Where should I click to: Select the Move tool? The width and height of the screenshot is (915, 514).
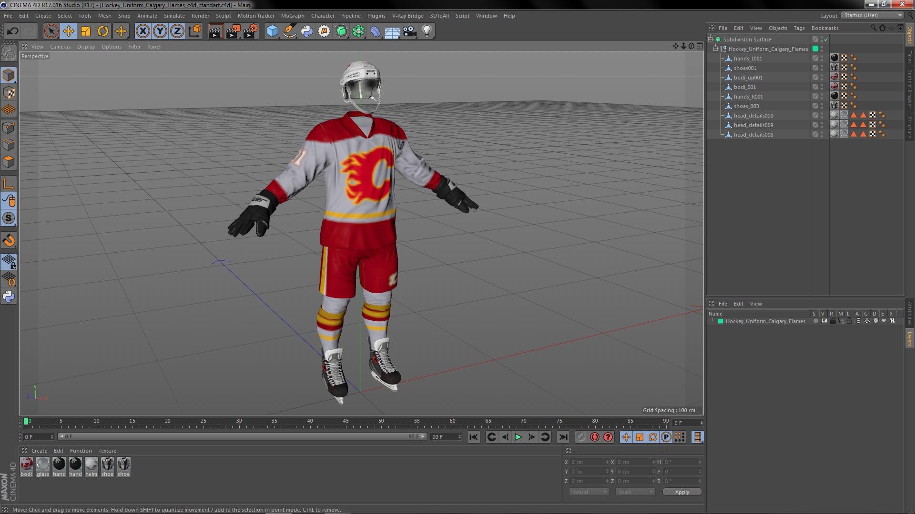68,31
